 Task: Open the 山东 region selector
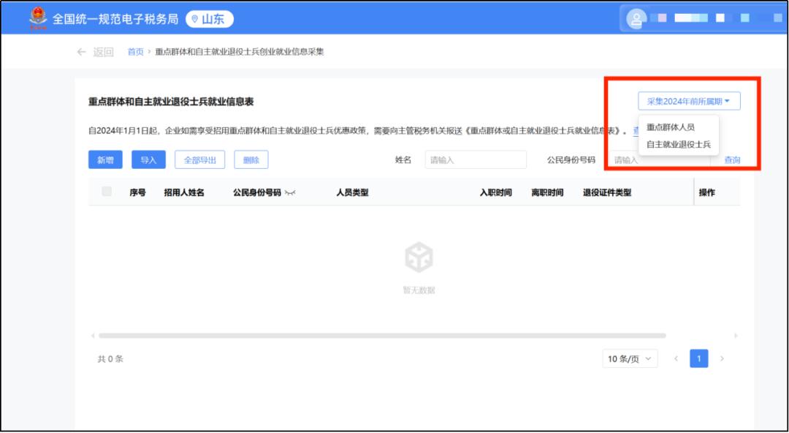coord(209,19)
